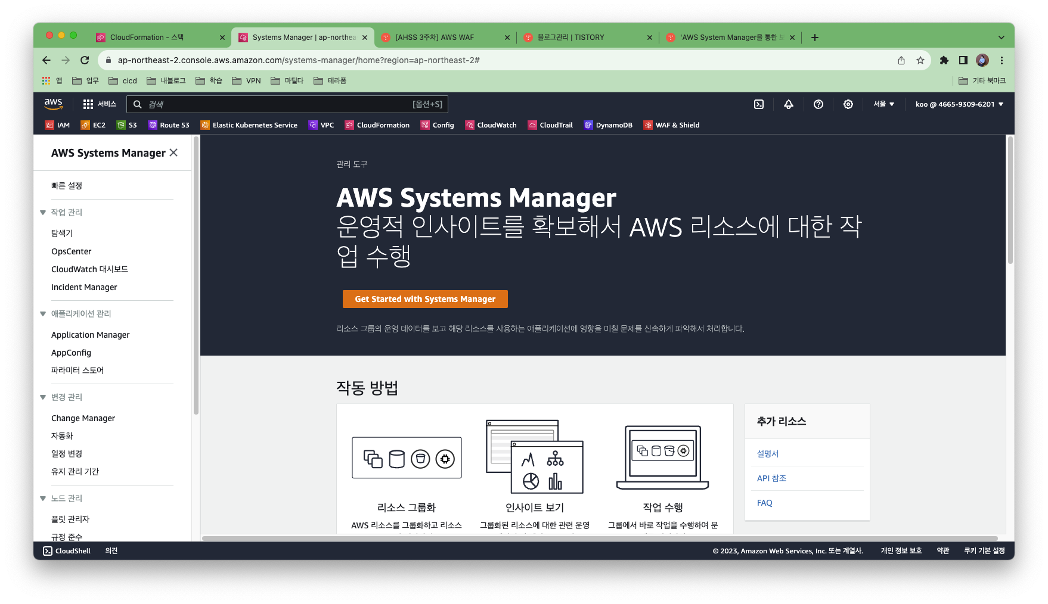The image size is (1048, 604).
Task: Open the browser profile avatar
Action: pos(982,60)
